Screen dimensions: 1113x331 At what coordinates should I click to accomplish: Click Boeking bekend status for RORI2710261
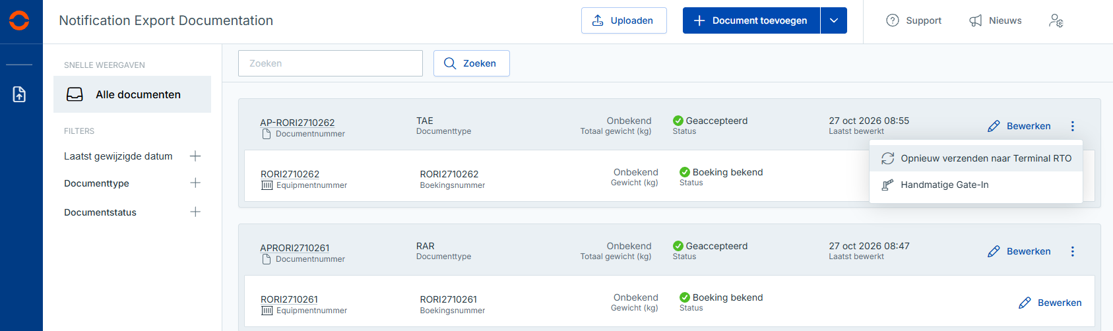(721, 297)
